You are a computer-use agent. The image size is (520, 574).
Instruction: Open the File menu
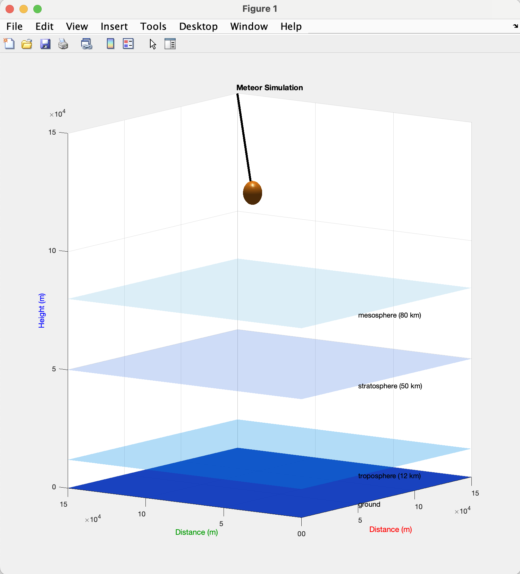pyautogui.click(x=15, y=26)
